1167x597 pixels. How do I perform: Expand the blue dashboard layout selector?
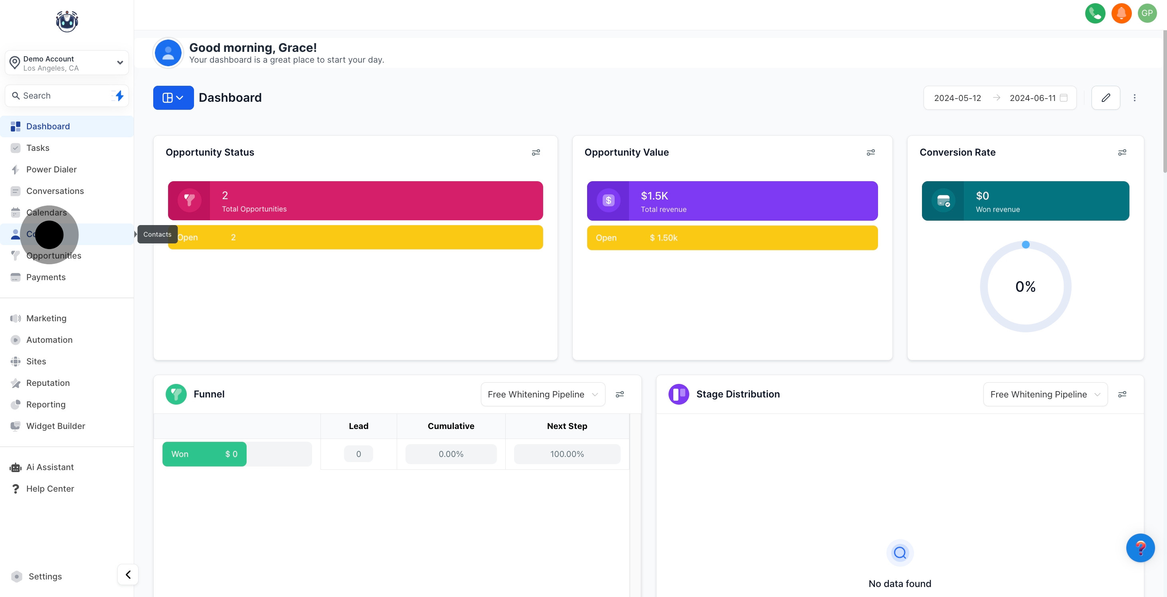tap(173, 98)
